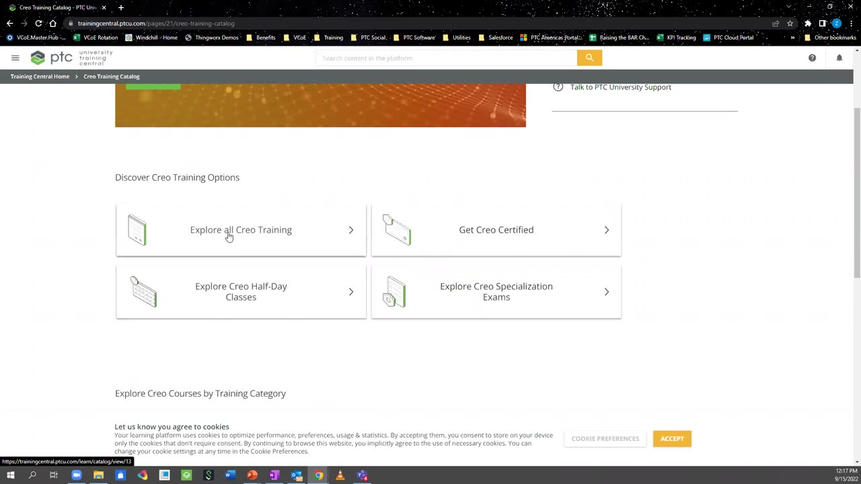Screen dimensions: 861x484
Task: Click the PTC University logo
Action: pos(71,57)
